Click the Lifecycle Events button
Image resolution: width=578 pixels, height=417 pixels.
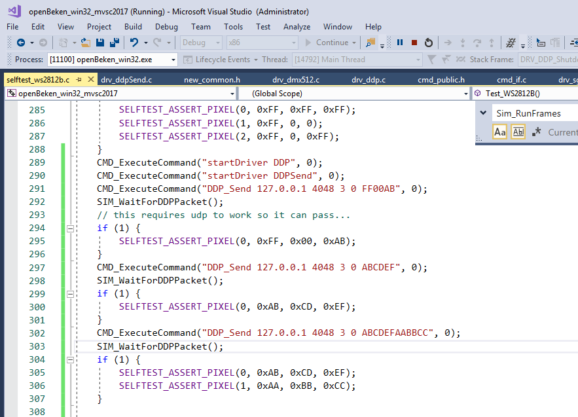[223, 60]
